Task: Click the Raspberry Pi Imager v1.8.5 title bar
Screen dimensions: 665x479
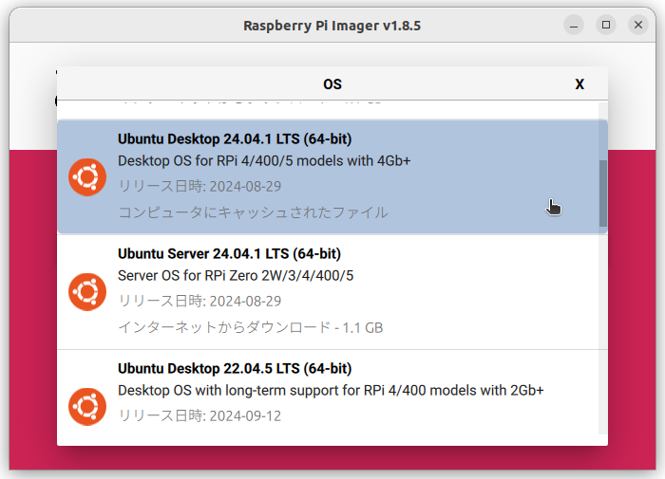Action: (332, 26)
